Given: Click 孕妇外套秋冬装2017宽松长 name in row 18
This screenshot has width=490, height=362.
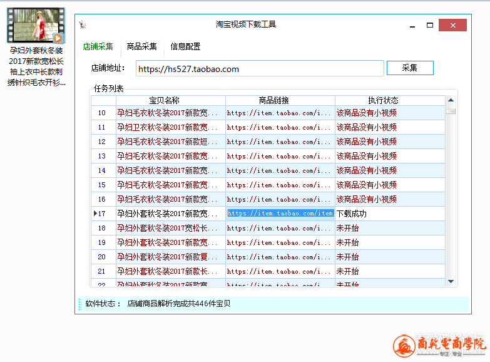Looking at the screenshot, I should point(171,228).
